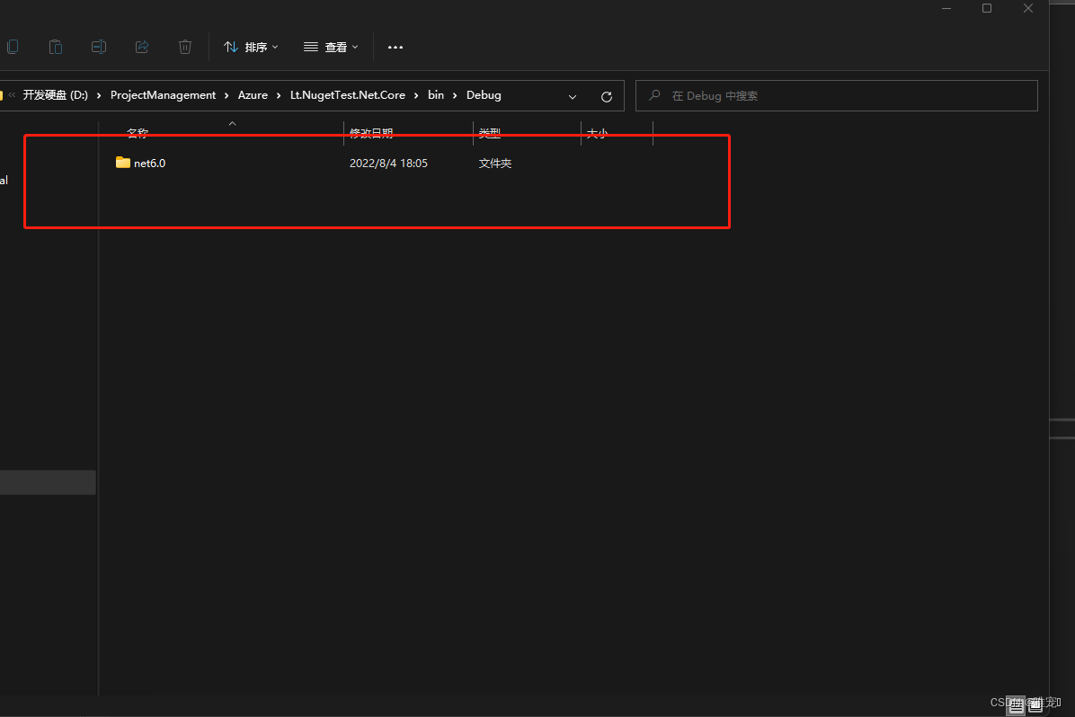Open the 查看 view dropdown
The width and height of the screenshot is (1075, 717).
point(331,47)
